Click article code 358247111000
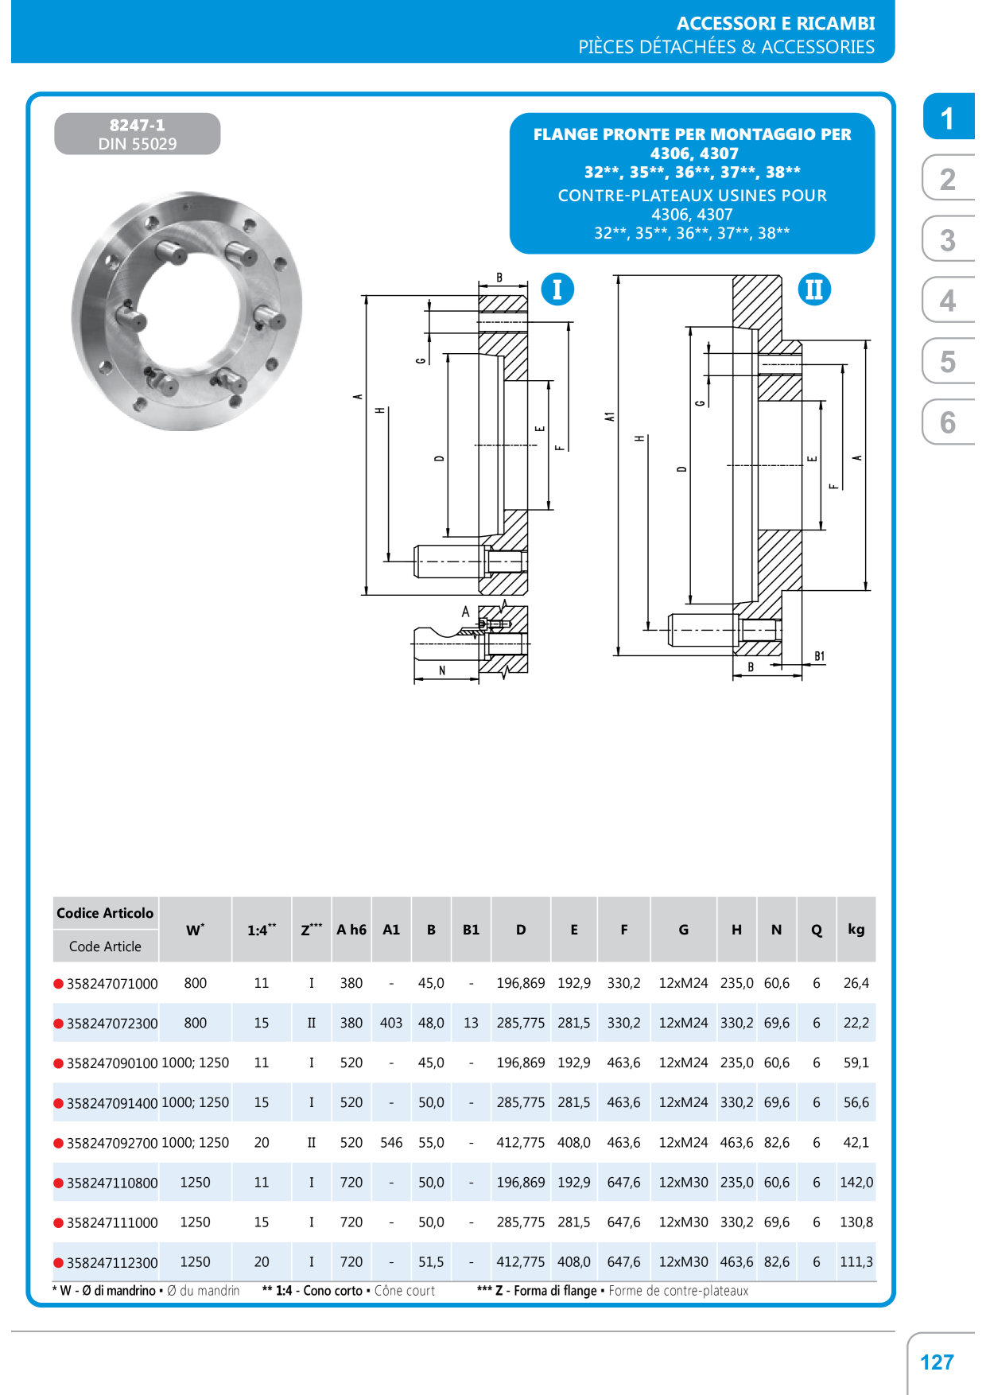Viewport: 986px width, 1395px height. click(x=112, y=1222)
